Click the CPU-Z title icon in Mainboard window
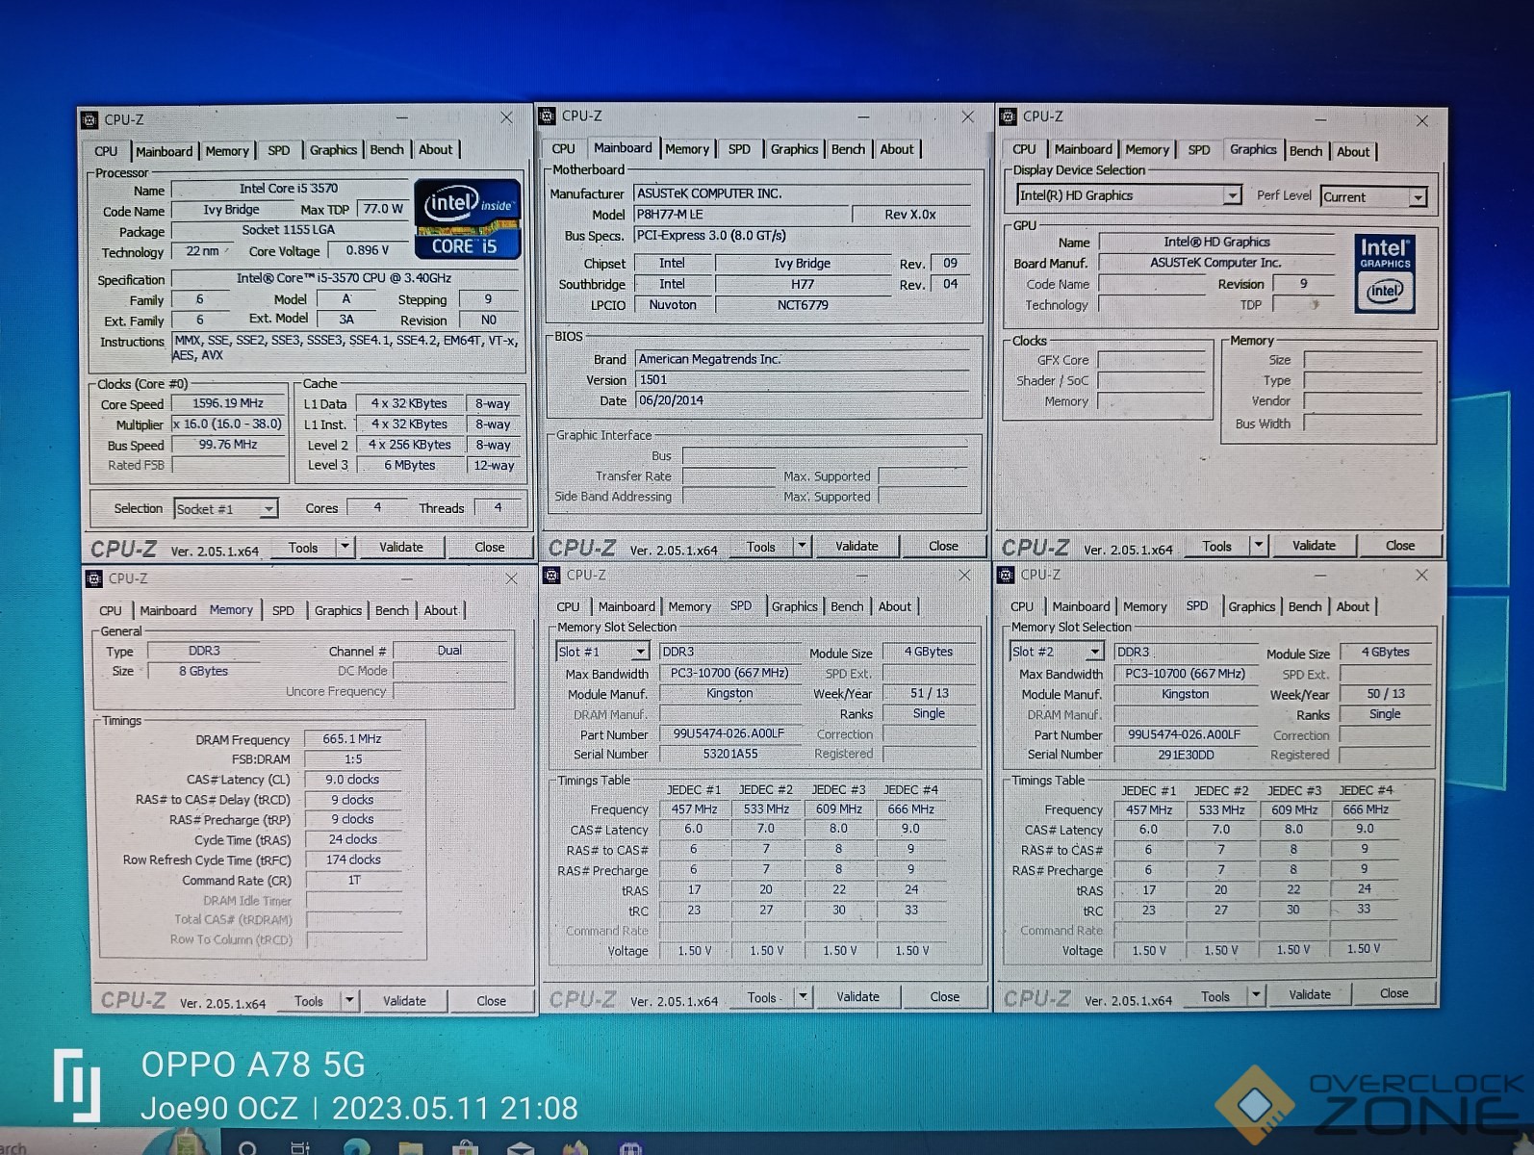This screenshot has width=1534, height=1155. point(548,116)
